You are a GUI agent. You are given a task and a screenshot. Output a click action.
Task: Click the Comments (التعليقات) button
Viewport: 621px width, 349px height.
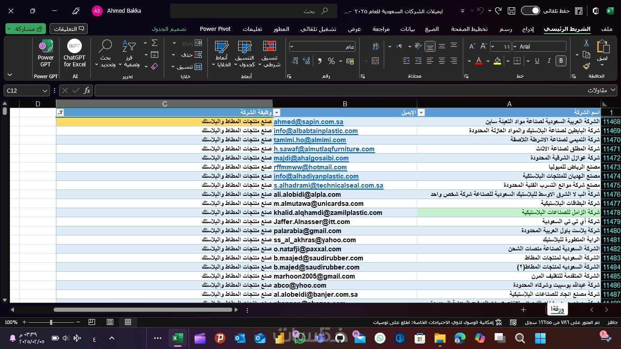(x=69, y=29)
